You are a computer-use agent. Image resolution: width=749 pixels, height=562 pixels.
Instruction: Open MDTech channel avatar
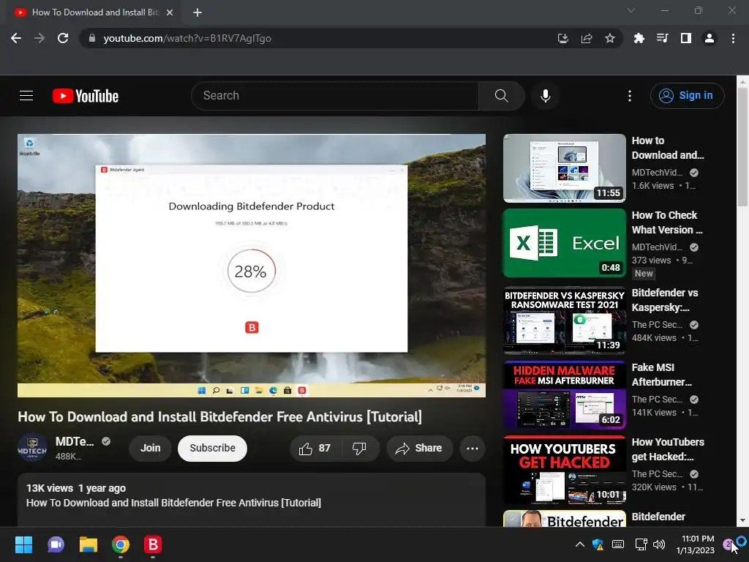point(32,449)
